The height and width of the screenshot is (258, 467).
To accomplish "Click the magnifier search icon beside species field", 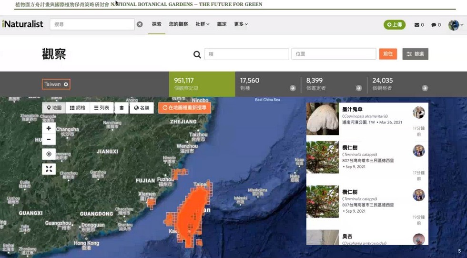I will pyautogui.click(x=197, y=54).
